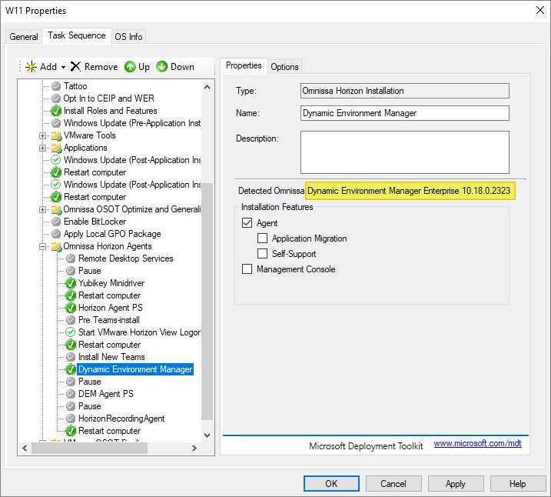Enable the Management Console checkbox

click(247, 269)
